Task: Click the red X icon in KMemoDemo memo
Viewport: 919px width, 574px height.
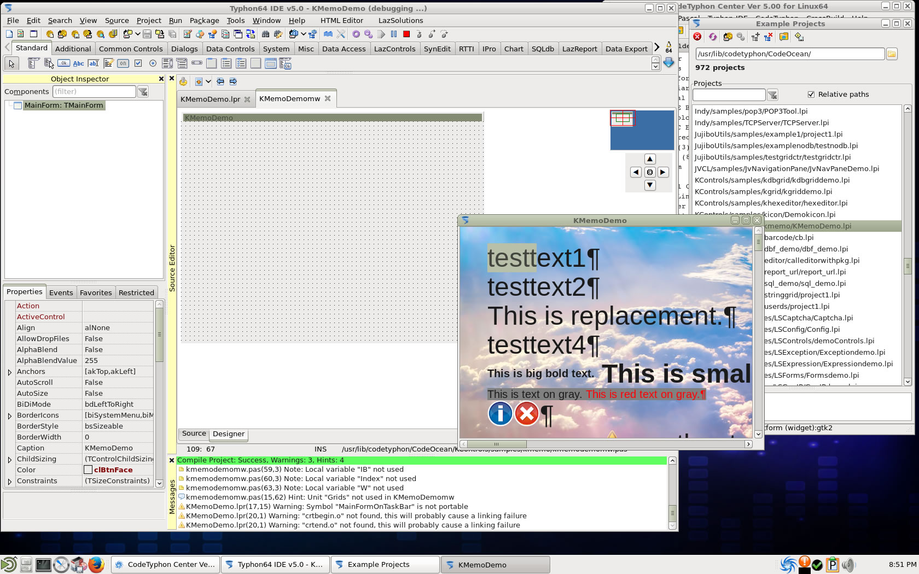Action: click(527, 414)
